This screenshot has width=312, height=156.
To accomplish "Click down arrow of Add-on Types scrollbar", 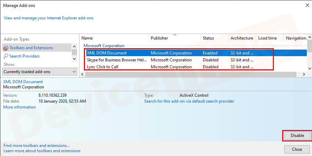I will click(x=75, y=59).
